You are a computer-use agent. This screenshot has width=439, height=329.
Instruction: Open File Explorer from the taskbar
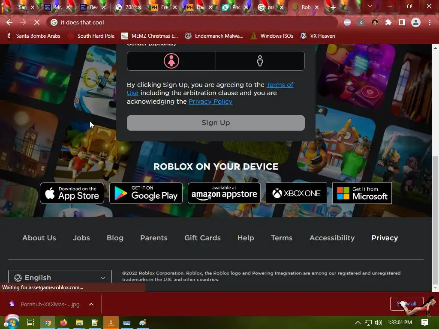click(79, 323)
